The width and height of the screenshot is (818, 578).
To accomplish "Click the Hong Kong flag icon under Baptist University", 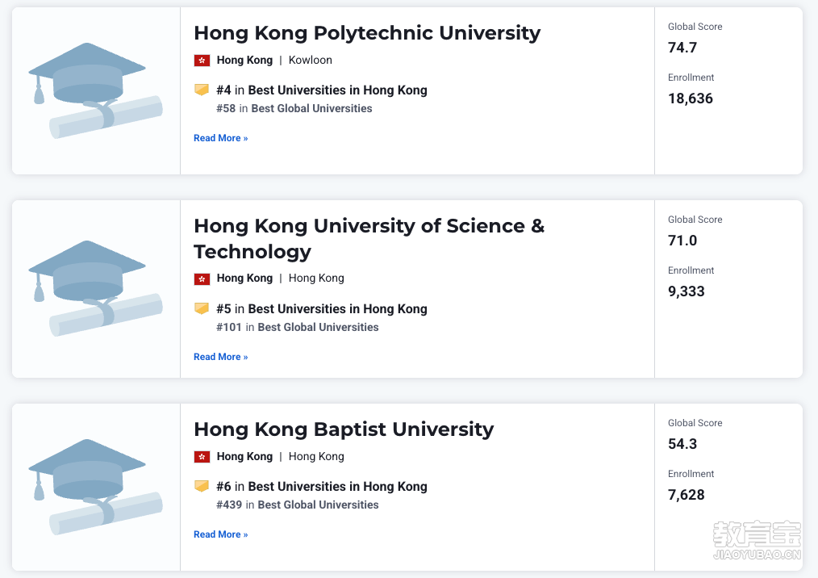I will click(x=202, y=457).
